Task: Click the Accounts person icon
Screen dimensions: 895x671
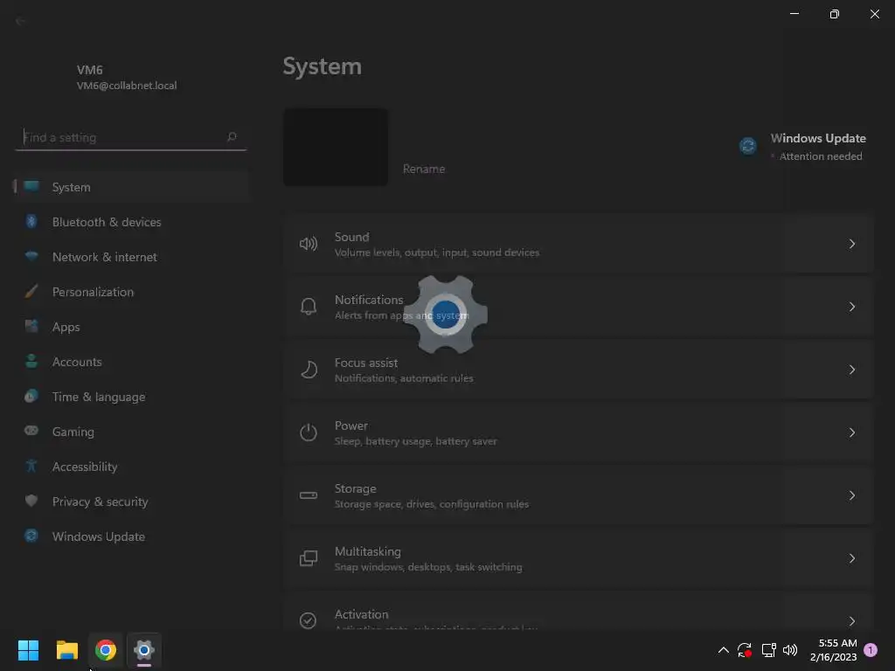Action: click(x=31, y=361)
